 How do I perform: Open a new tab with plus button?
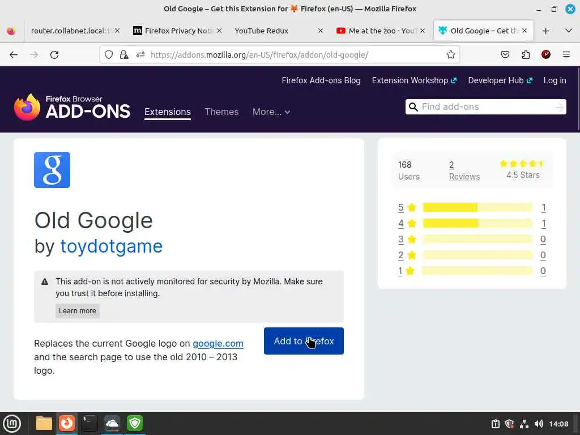click(x=545, y=31)
